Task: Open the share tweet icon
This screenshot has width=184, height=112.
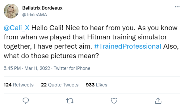Action: click(x=158, y=101)
